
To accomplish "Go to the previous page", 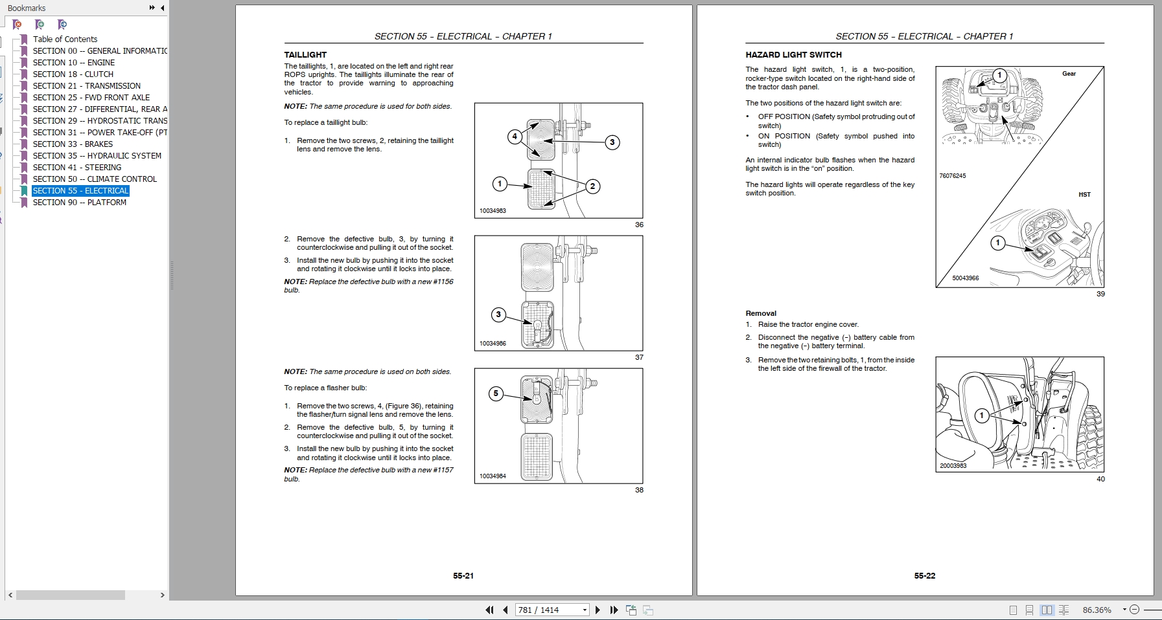I will 505,610.
